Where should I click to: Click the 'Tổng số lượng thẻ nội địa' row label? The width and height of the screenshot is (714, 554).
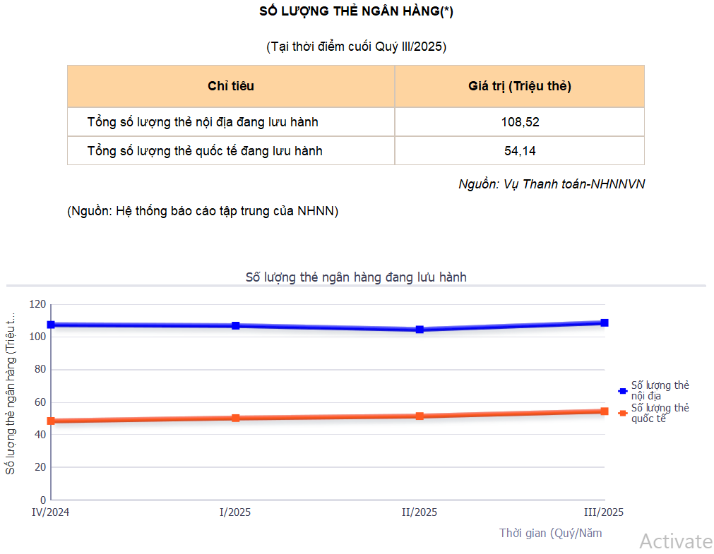(203, 122)
